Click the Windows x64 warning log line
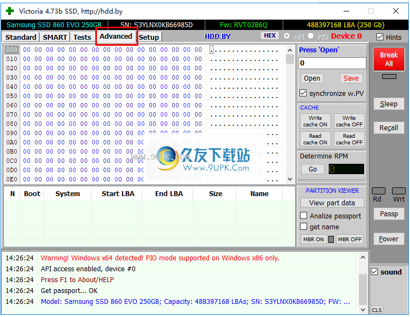The height and width of the screenshot is (317, 410). tap(160, 258)
